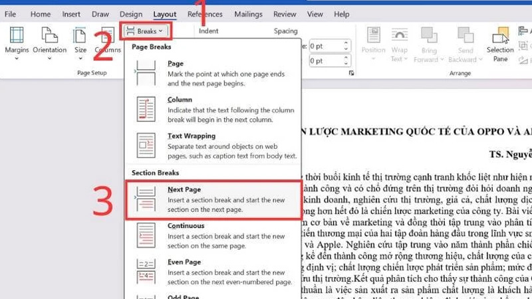Insert a Continuous section break
Screen dimensions: 532x299
[x=213, y=235]
